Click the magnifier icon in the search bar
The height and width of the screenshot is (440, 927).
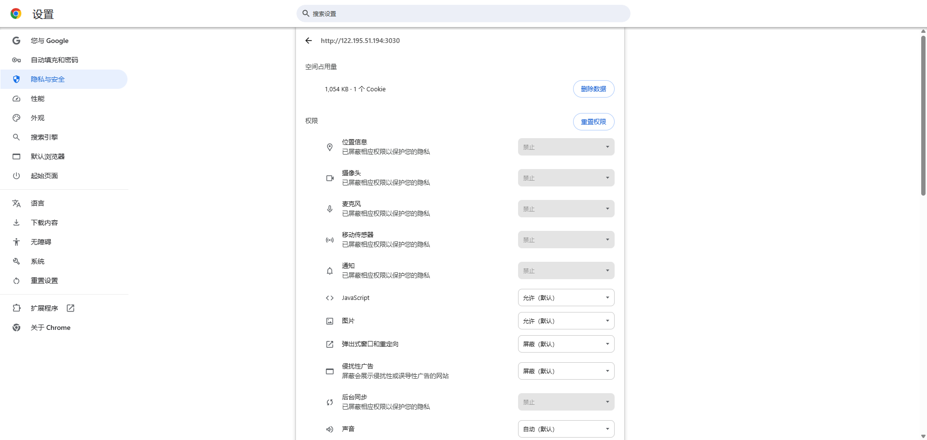pos(306,14)
